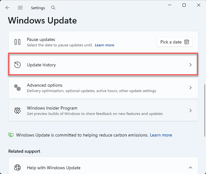Follow Learn more link for pausing updates
The height and width of the screenshot is (174, 206).
coord(105,45)
